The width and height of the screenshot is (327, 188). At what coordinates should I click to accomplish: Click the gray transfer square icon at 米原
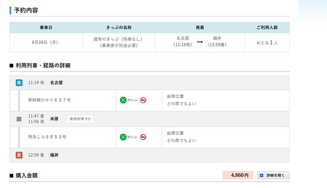[x=19, y=119]
